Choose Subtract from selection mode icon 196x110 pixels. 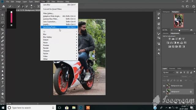(26, 6)
